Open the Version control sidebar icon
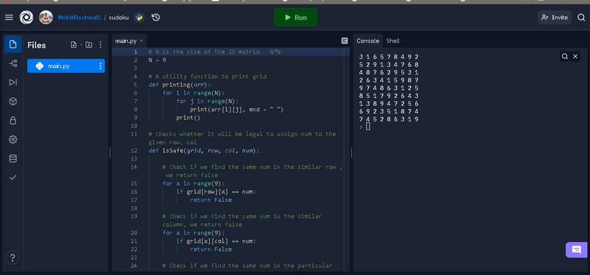 (x=12, y=63)
